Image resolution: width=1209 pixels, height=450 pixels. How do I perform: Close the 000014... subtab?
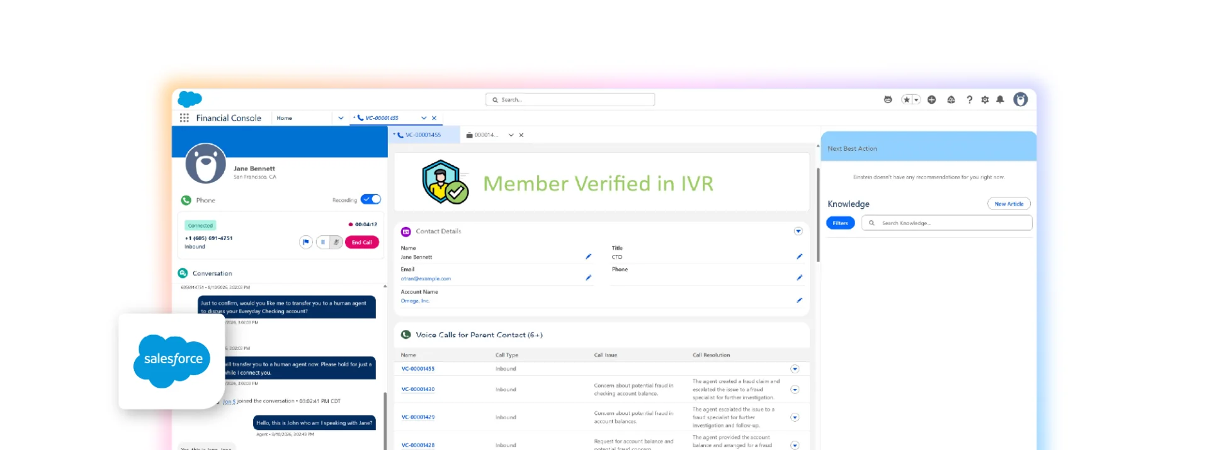pyautogui.click(x=521, y=135)
